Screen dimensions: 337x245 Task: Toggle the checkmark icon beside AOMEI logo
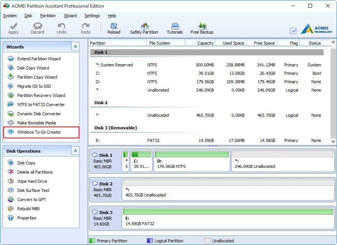pos(293,31)
